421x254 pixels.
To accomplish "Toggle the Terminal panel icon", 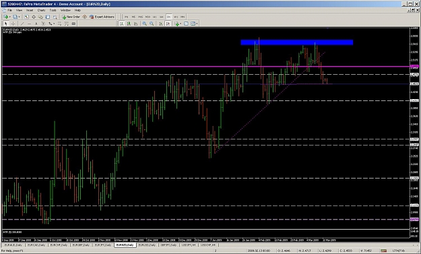I will [48, 17].
